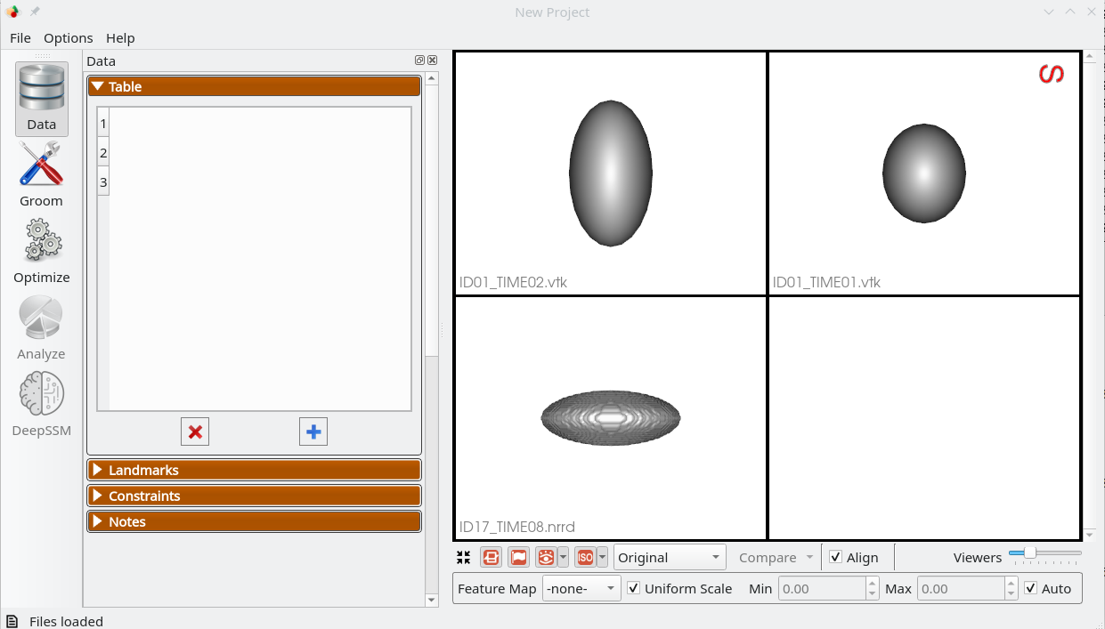Uncheck the Auto checkbox for Max
Image resolution: width=1105 pixels, height=629 pixels.
click(1031, 588)
